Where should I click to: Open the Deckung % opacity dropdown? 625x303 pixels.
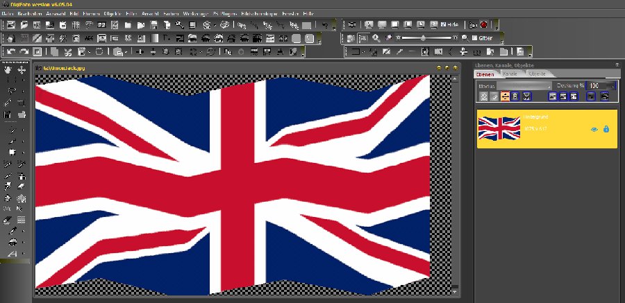(x=613, y=85)
